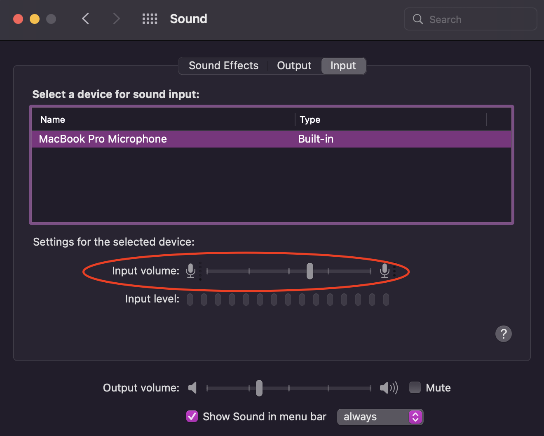This screenshot has height=436, width=544.
Task: Click the loud output speaker icon
Action: pos(389,388)
